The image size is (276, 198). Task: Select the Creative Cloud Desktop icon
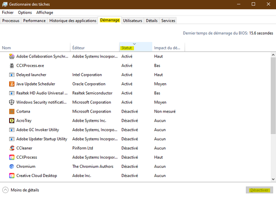(12, 176)
